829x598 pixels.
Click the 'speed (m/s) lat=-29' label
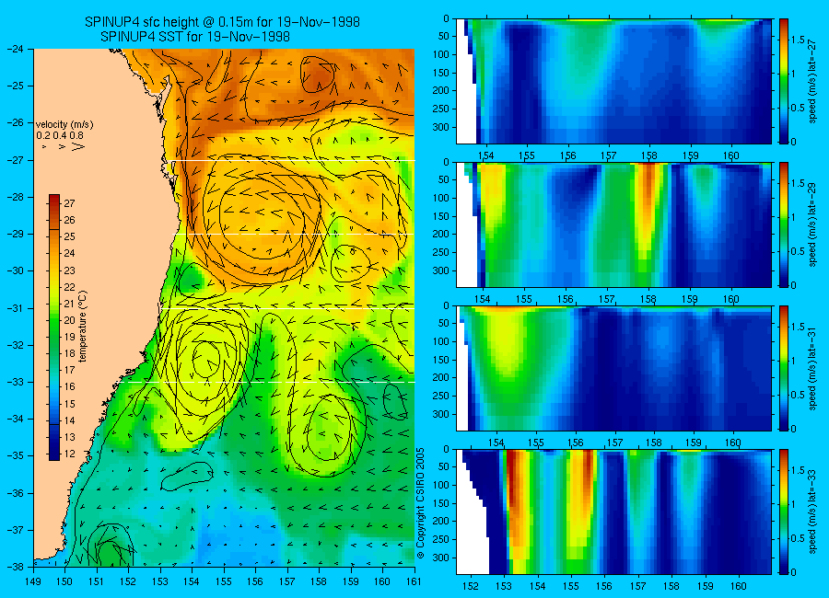(x=812, y=224)
